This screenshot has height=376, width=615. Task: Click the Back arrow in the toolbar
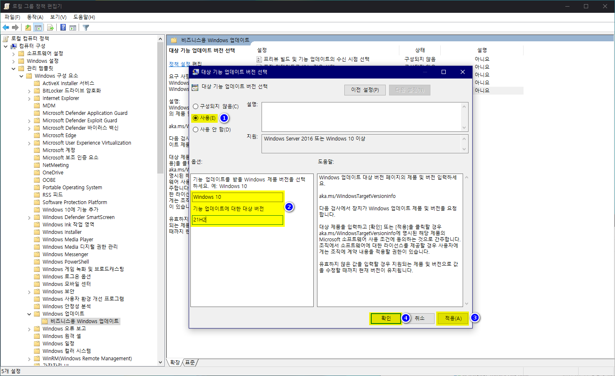click(6, 28)
